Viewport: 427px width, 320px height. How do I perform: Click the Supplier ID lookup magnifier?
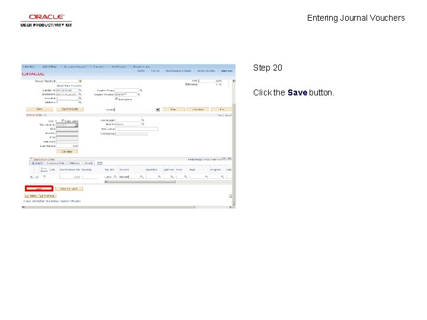click(80, 90)
